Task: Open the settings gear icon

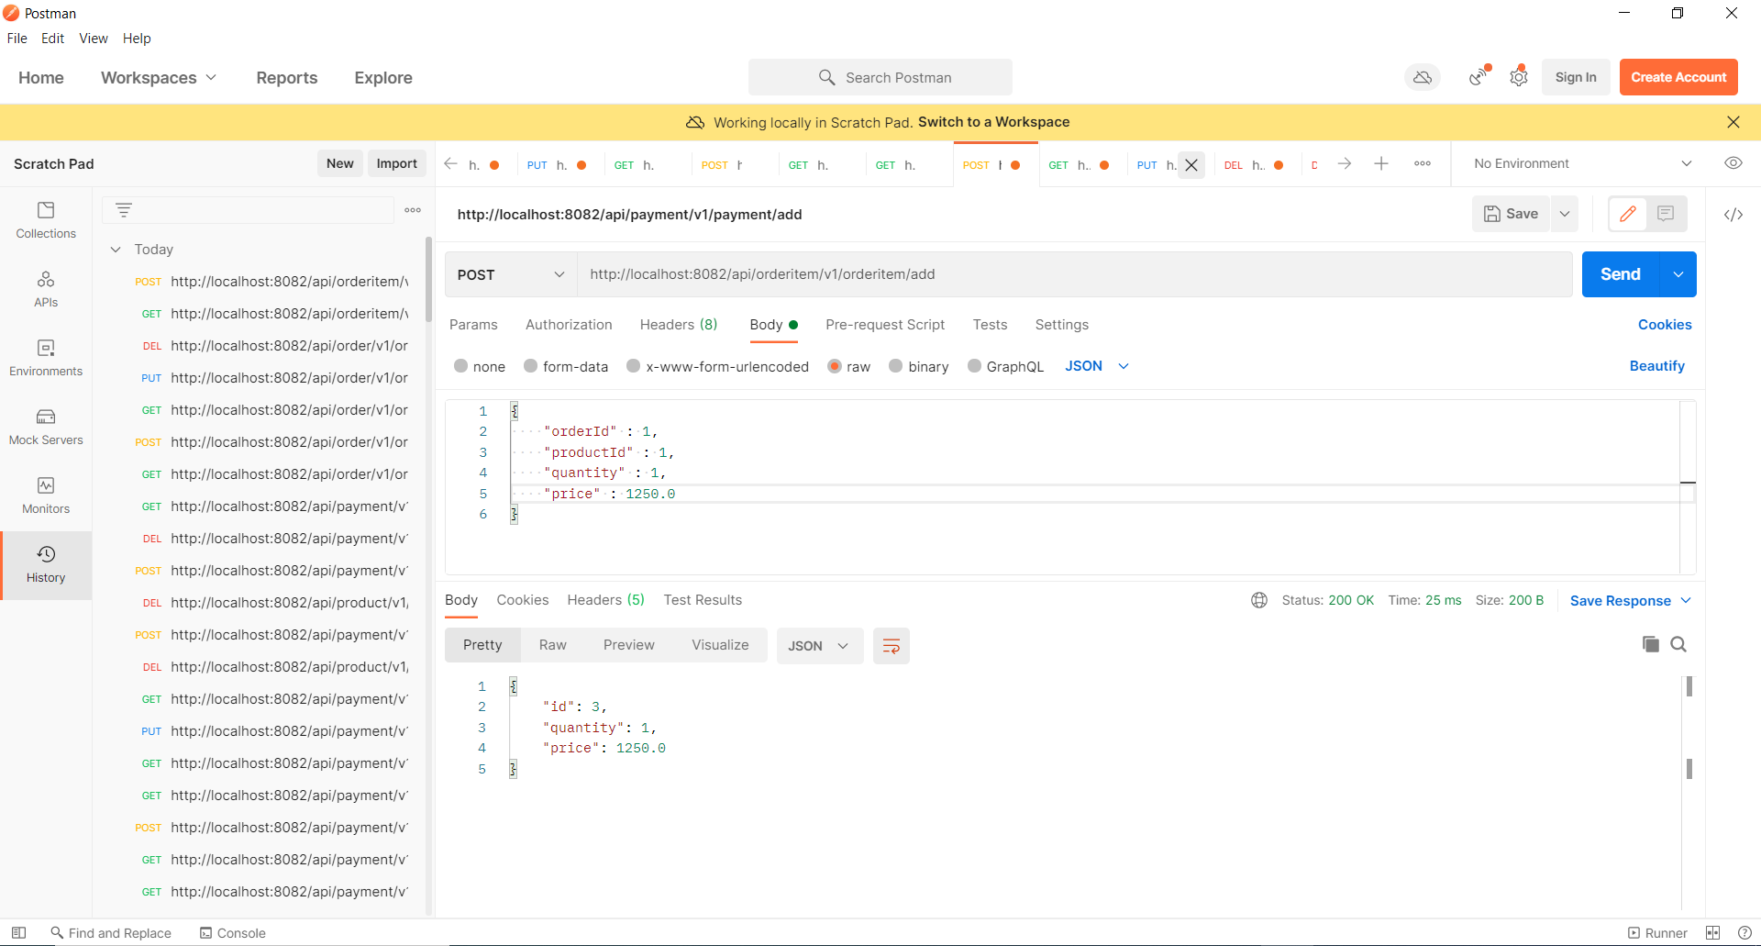Action: [x=1519, y=77]
